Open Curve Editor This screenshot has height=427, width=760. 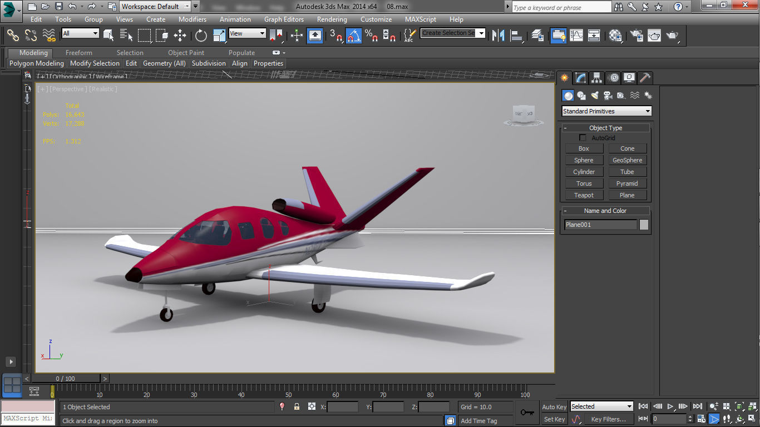[576, 36]
